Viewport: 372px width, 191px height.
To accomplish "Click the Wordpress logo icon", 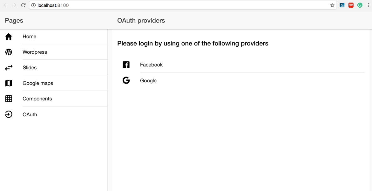I will point(9,52).
